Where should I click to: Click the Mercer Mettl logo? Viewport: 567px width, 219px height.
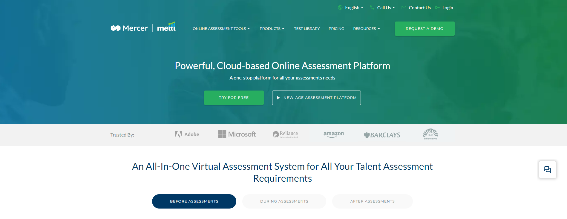(x=143, y=28)
